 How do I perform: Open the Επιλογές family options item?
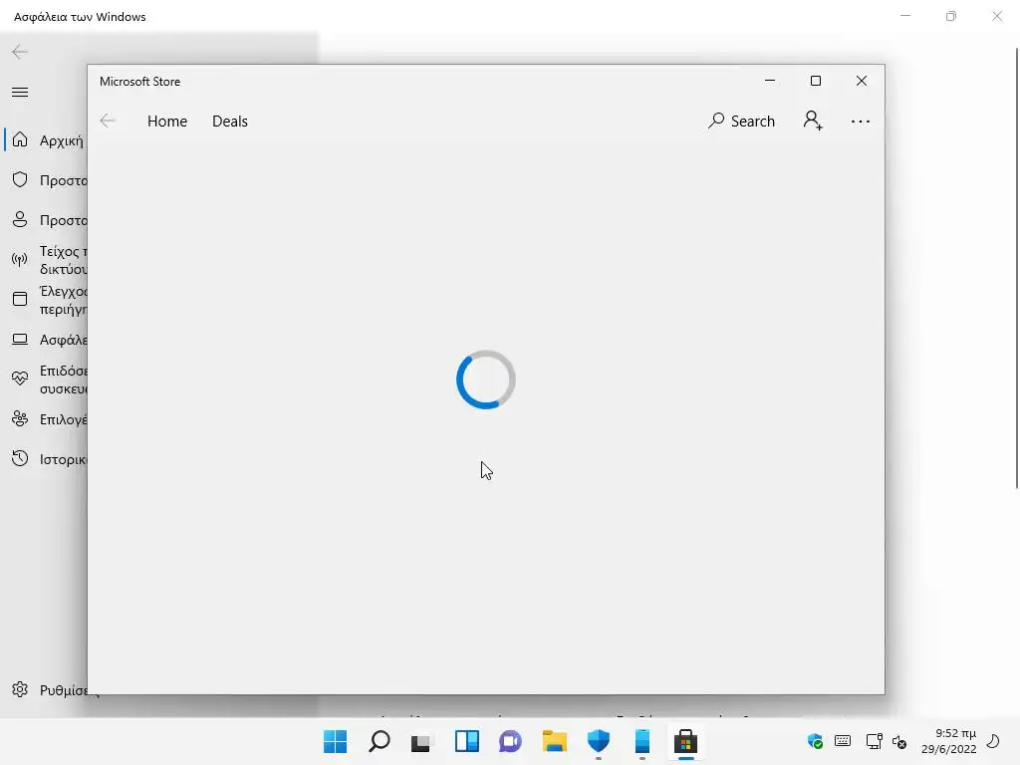pos(46,419)
